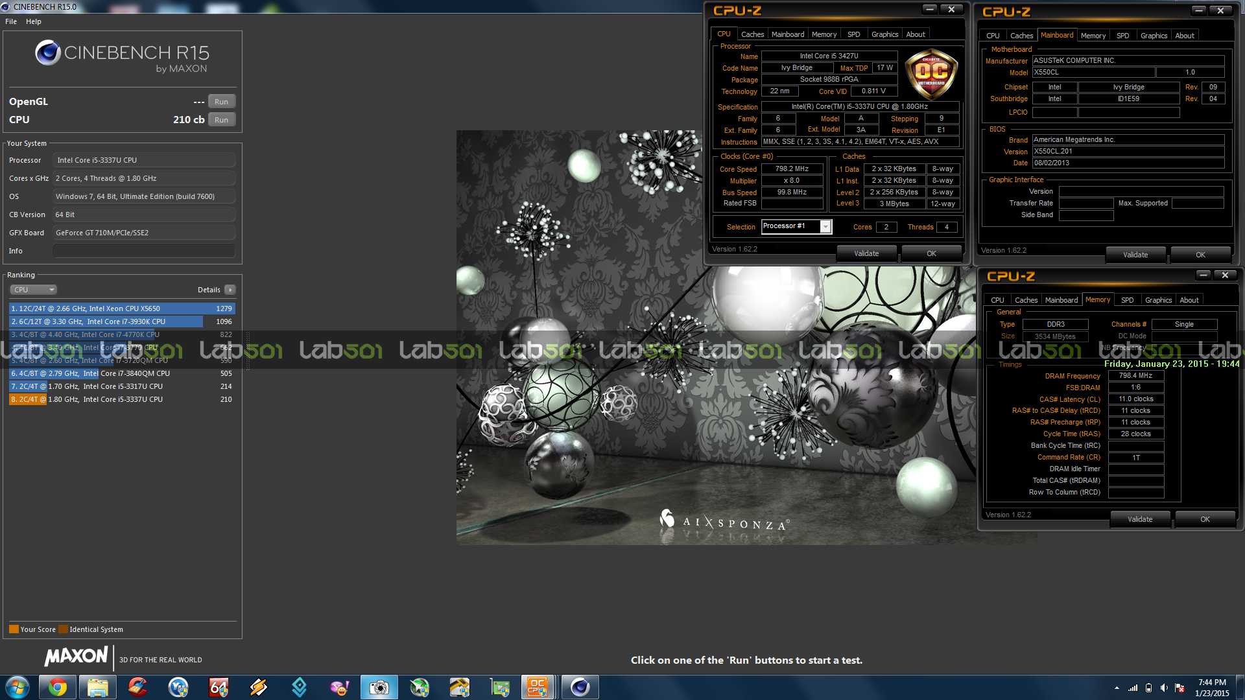Click OK in CPU-Z processor window

click(x=931, y=253)
